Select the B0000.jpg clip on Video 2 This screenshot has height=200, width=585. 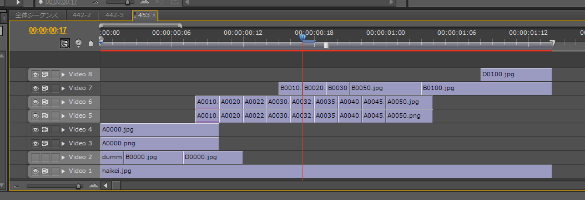coord(153,157)
